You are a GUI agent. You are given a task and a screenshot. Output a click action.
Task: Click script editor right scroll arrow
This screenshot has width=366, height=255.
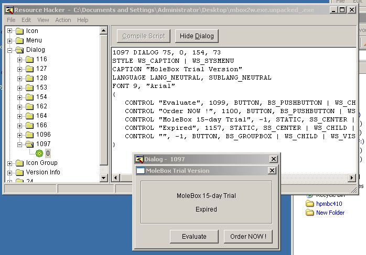point(351,178)
